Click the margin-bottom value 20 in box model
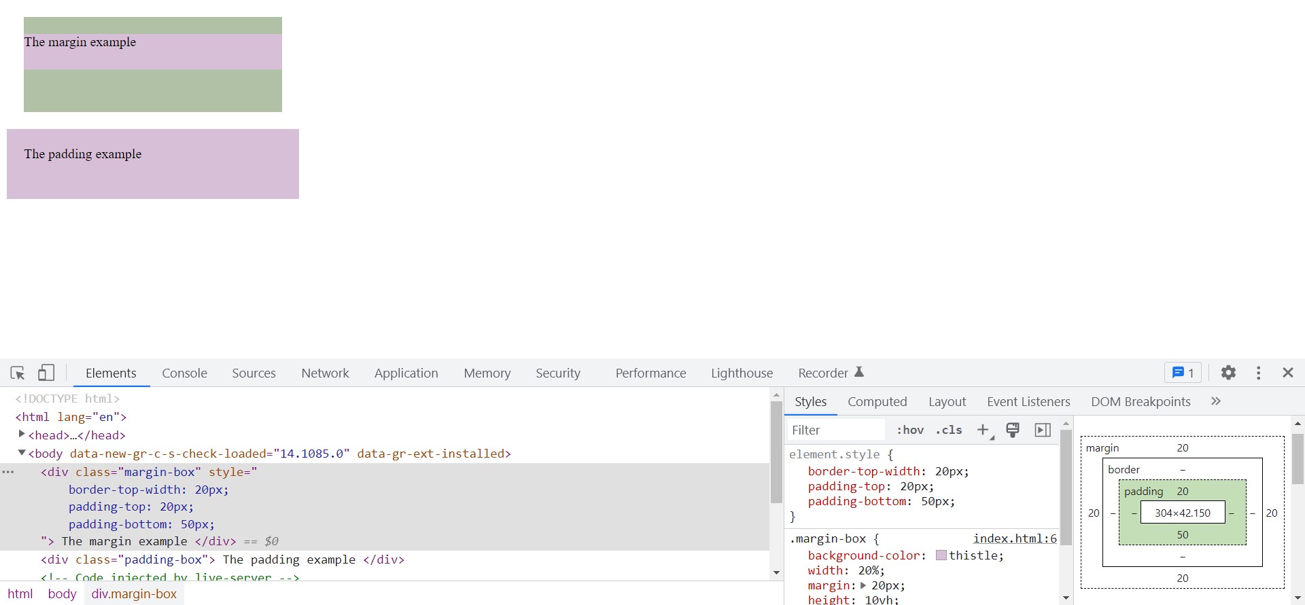This screenshot has width=1305, height=605. (1183, 578)
